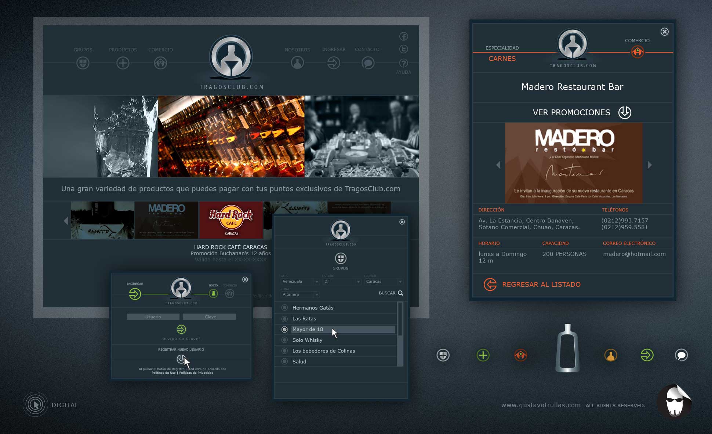Image resolution: width=712 pixels, height=434 pixels.
Task: Click VER PROMOCIONES text
Action: [571, 112]
